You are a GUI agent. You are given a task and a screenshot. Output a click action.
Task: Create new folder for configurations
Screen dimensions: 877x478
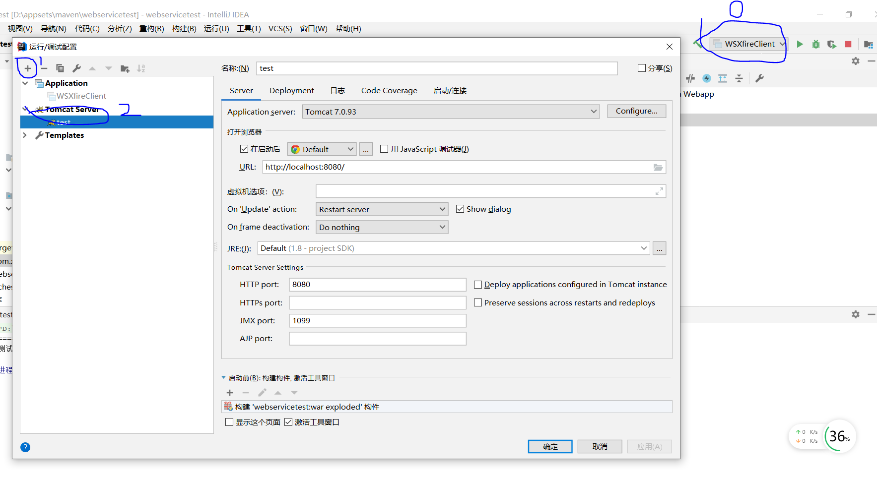[125, 68]
